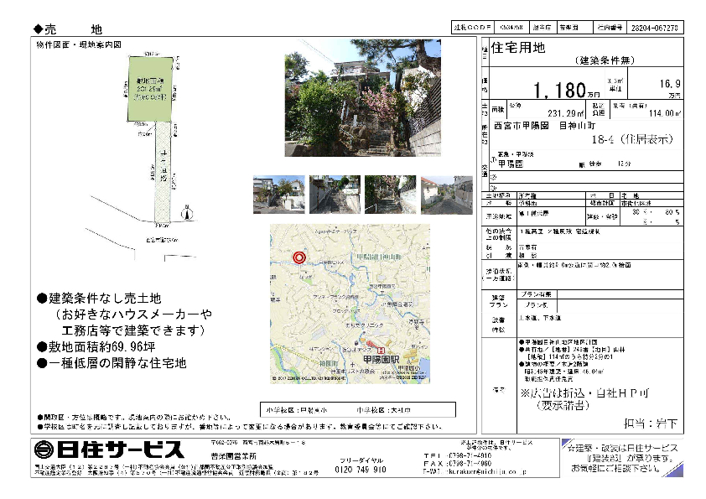Open the second small photo thumbnail
This screenshot has width=706, height=499.
point(335,195)
